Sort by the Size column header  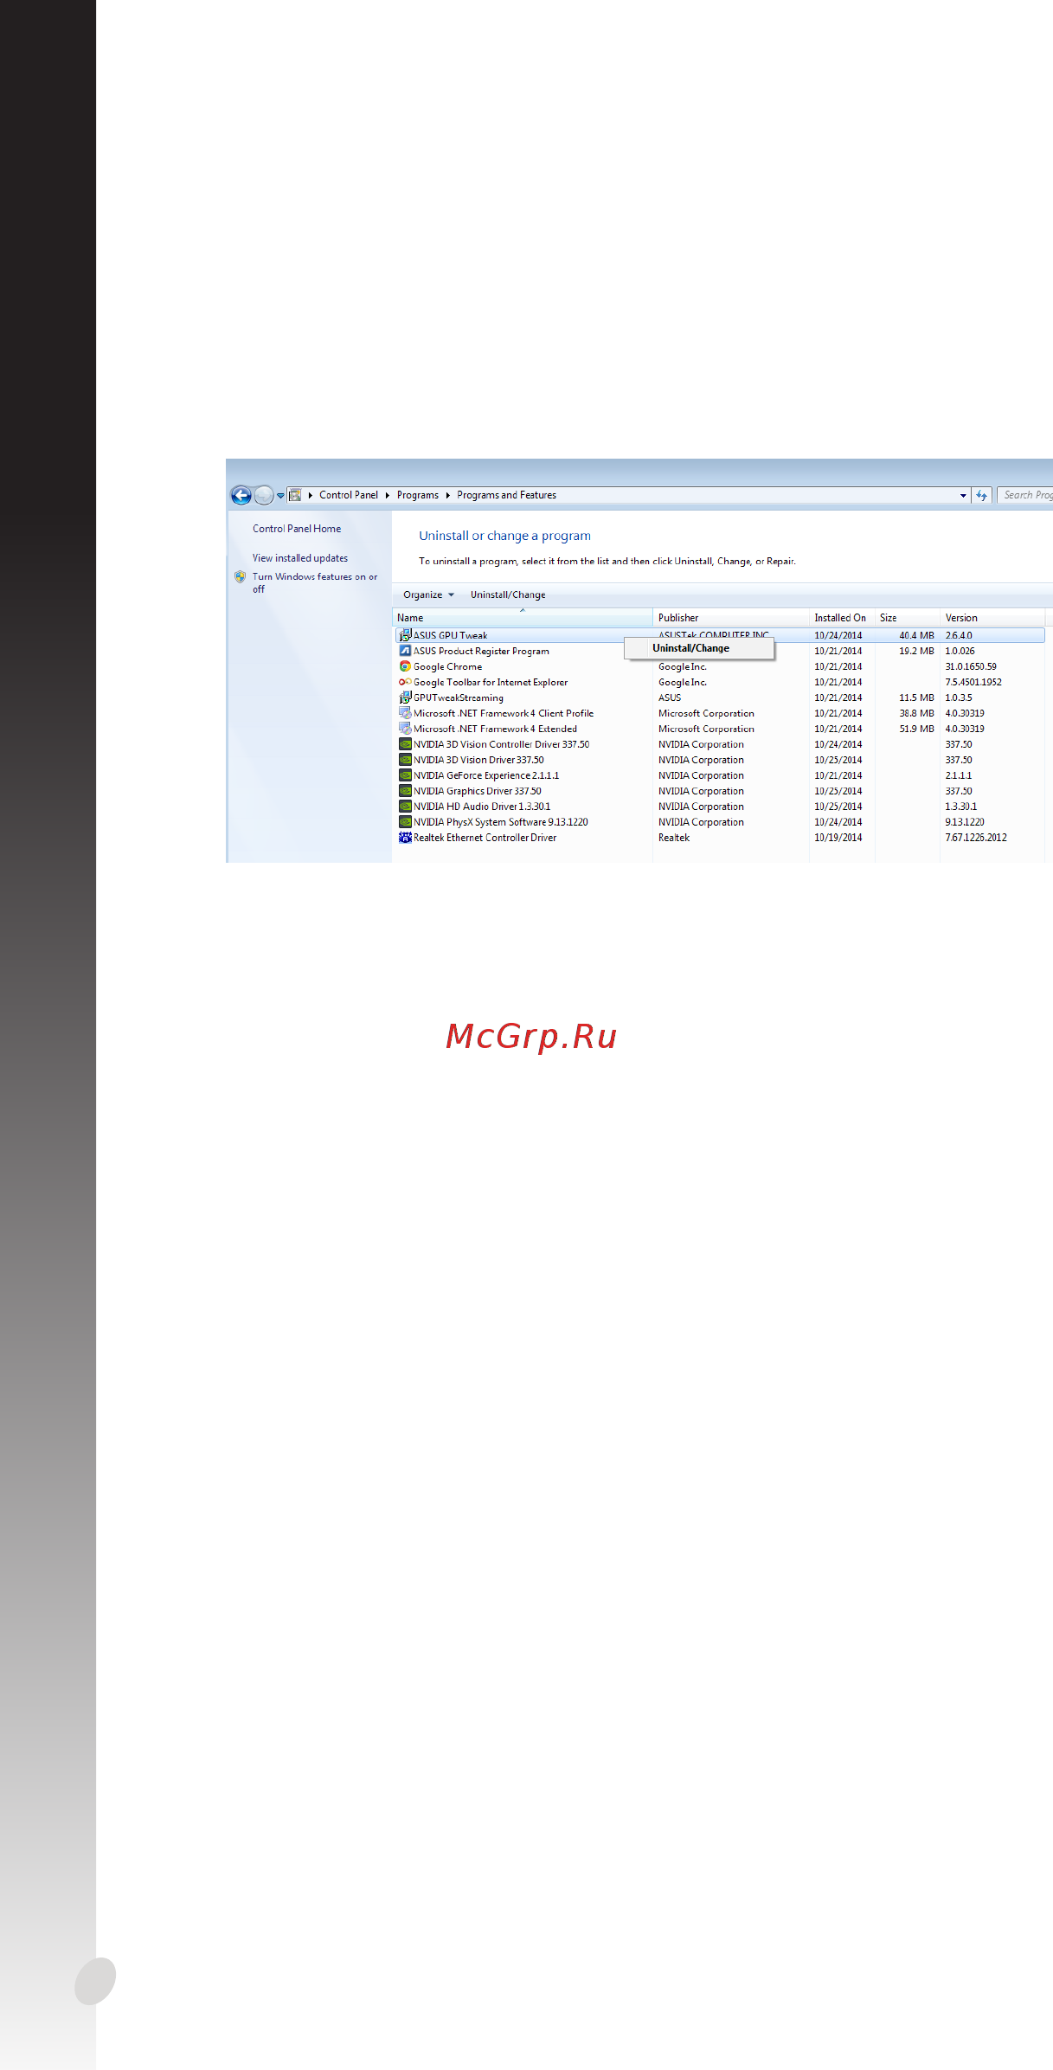908,618
